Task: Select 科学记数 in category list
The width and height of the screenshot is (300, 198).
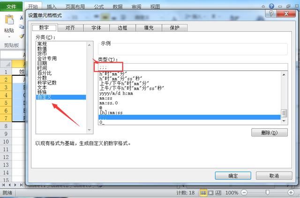Action: (61, 82)
